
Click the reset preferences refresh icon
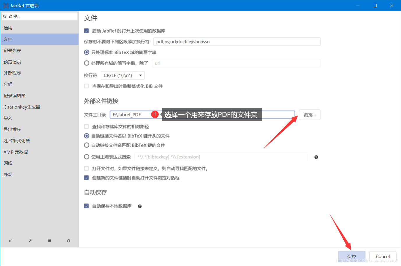(68, 241)
